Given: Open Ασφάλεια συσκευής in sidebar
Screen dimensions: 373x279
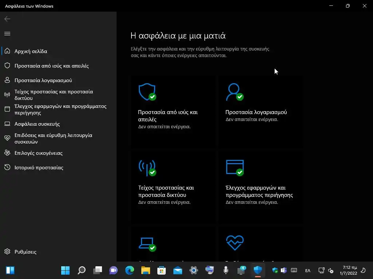Looking at the screenshot, I should (x=58, y=124).
